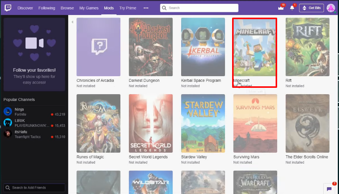Open the user profile avatar menu

331,8
